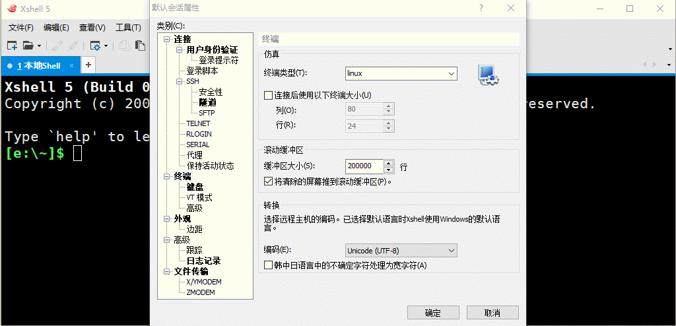Image resolution: width=676 pixels, height=326 pixels.
Task: Click the 列(O) field showing 80
Action: [364, 109]
